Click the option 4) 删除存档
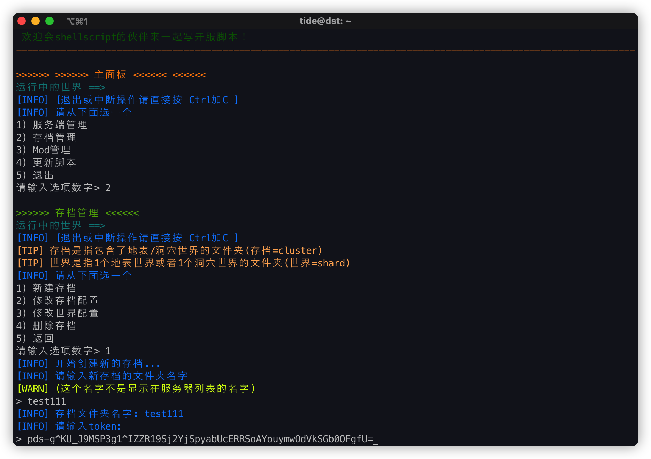651x459 pixels. (46, 326)
